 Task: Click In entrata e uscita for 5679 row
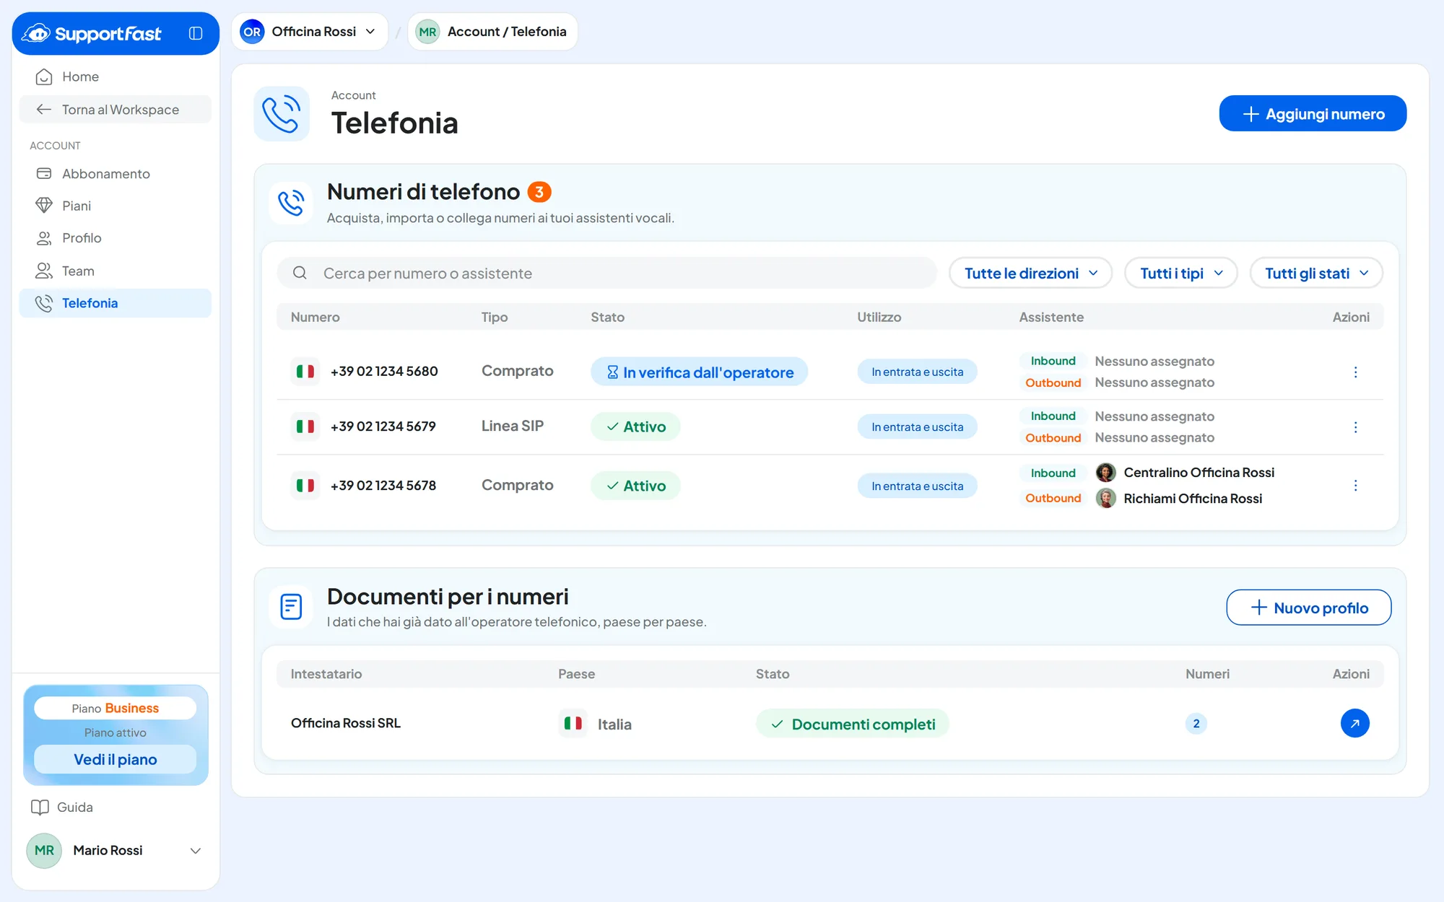(917, 426)
